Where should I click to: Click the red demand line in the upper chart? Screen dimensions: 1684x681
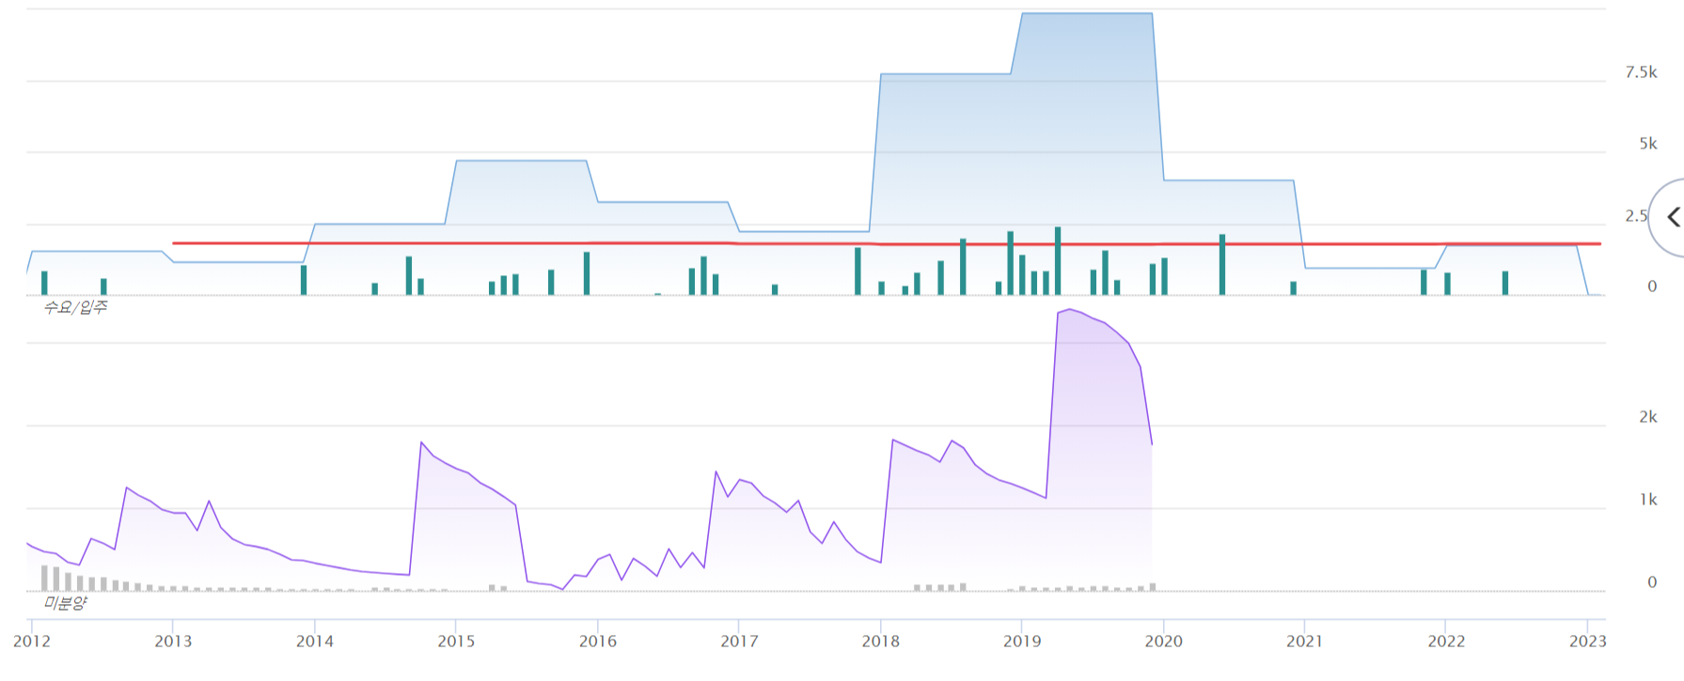[x=886, y=243]
